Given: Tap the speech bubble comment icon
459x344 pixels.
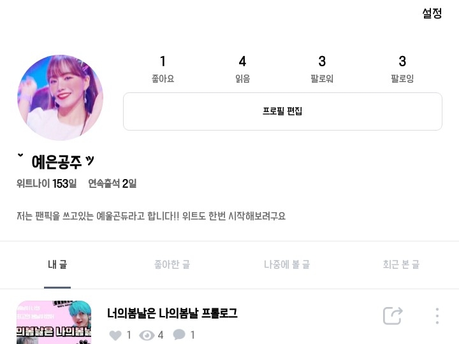Looking at the screenshot, I should point(179,334).
